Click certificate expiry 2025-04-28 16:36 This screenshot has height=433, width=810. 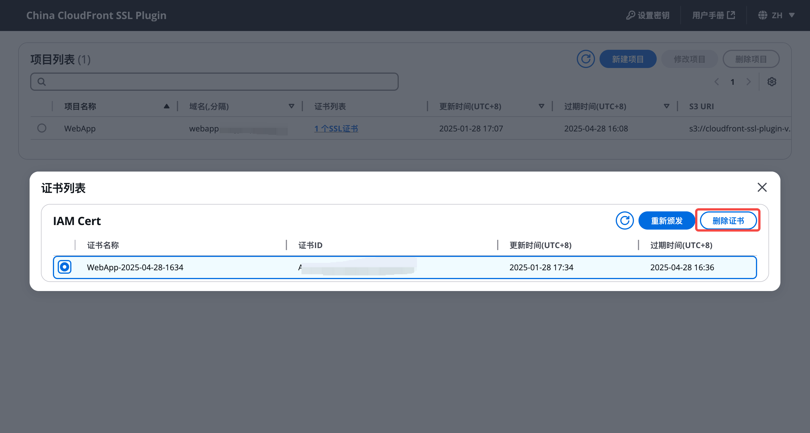coord(682,267)
